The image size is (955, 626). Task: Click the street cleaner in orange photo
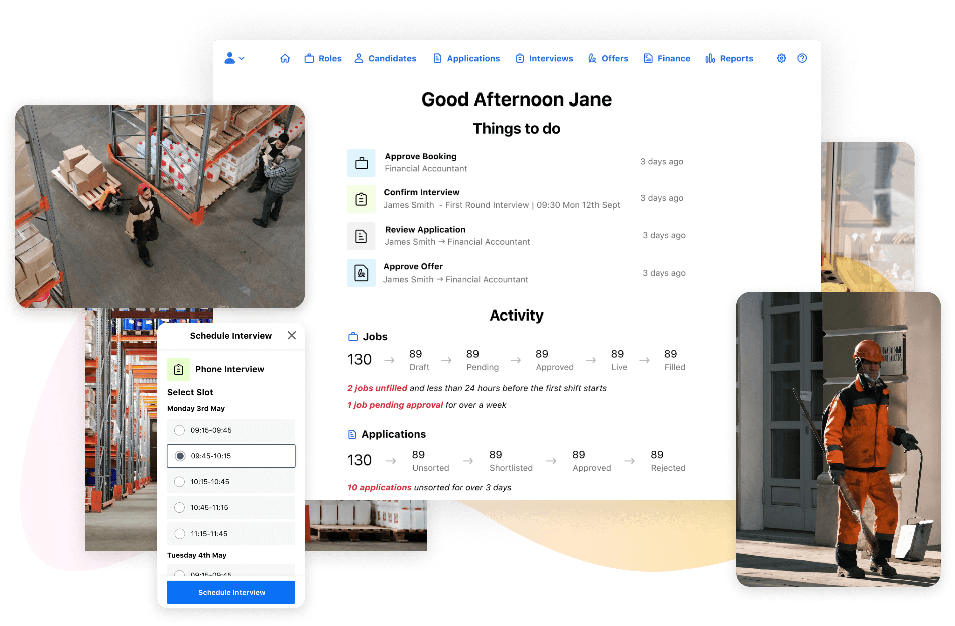(838, 439)
